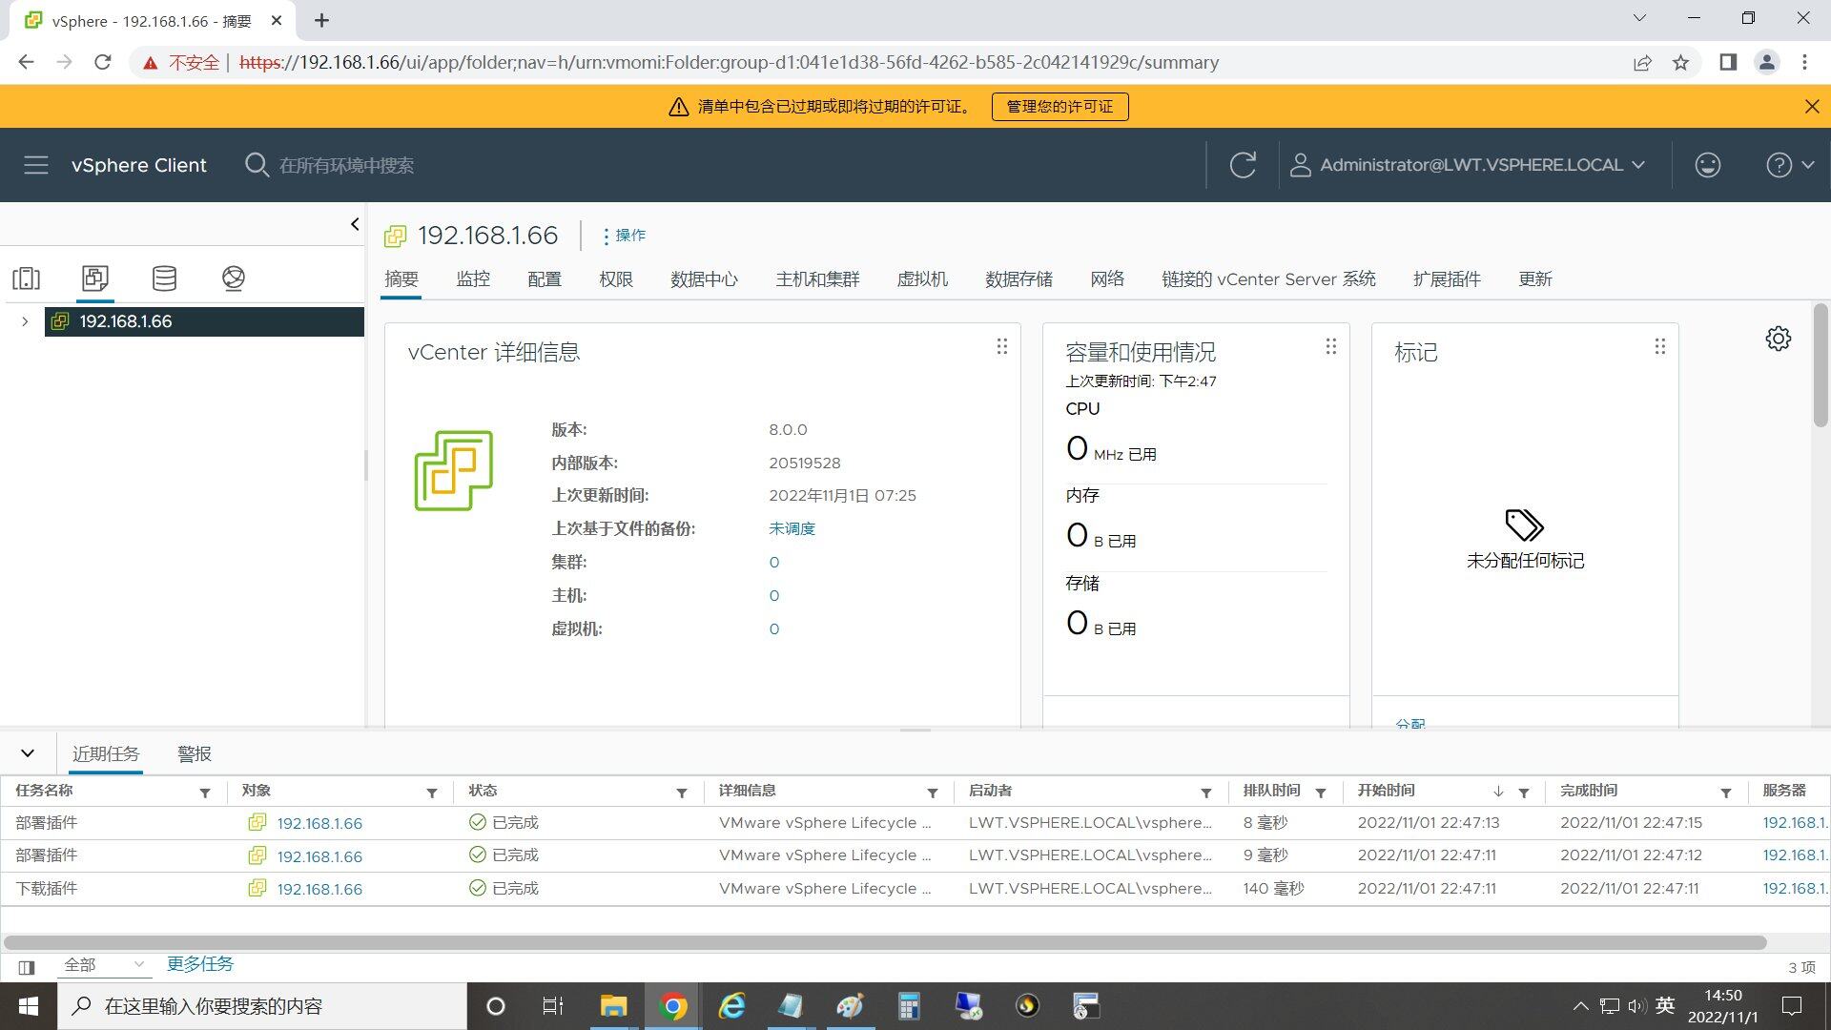Collapse the left navigation pane

point(355,224)
